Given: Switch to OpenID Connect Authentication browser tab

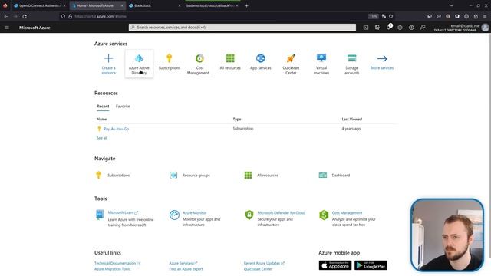Looking at the screenshot, I should [x=39, y=5].
